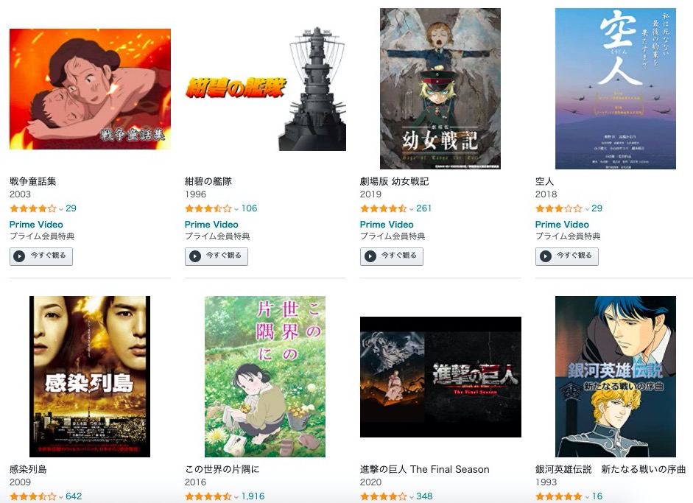The width and height of the screenshot is (693, 503).
Task: Click play icon under 戦争童話集
Action: [19, 256]
